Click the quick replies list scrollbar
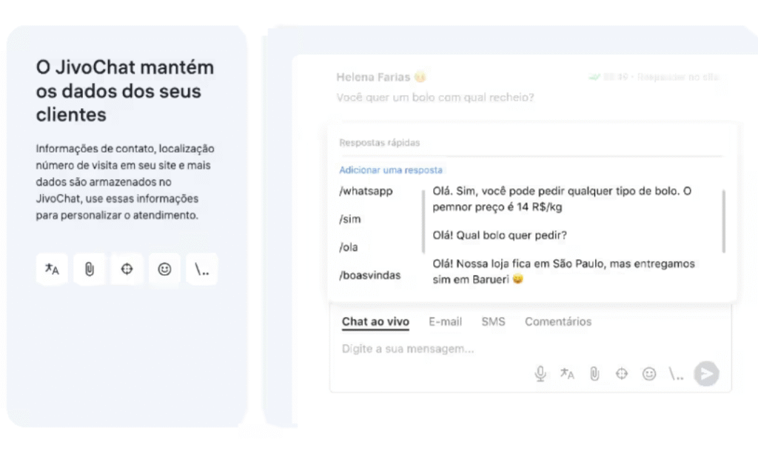Viewport: 758px width, 454px height. coord(724,221)
